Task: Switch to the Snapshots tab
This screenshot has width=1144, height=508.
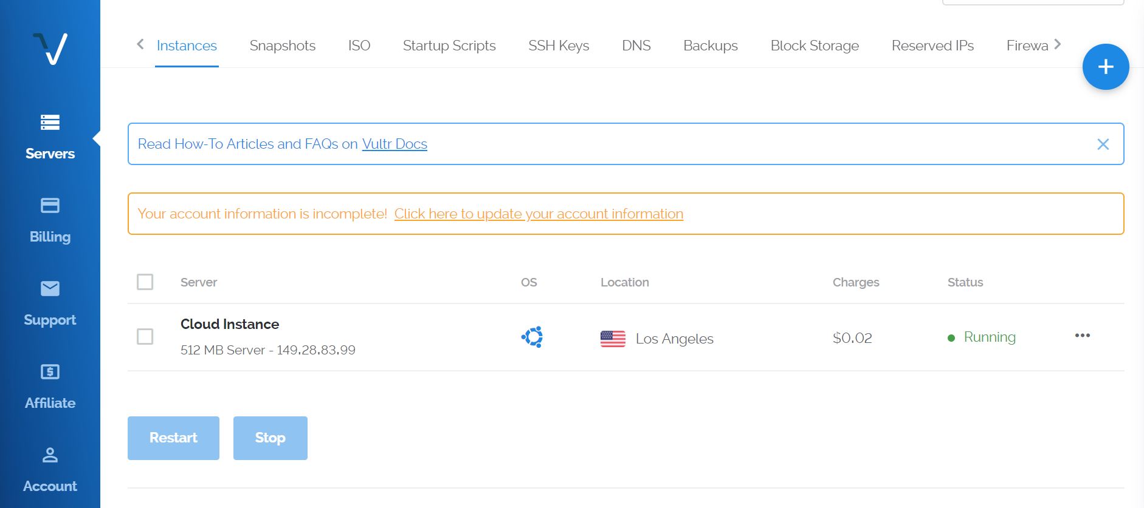Action: point(282,46)
